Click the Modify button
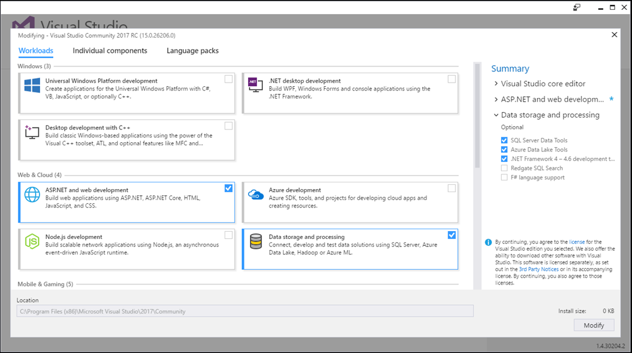 coord(594,325)
